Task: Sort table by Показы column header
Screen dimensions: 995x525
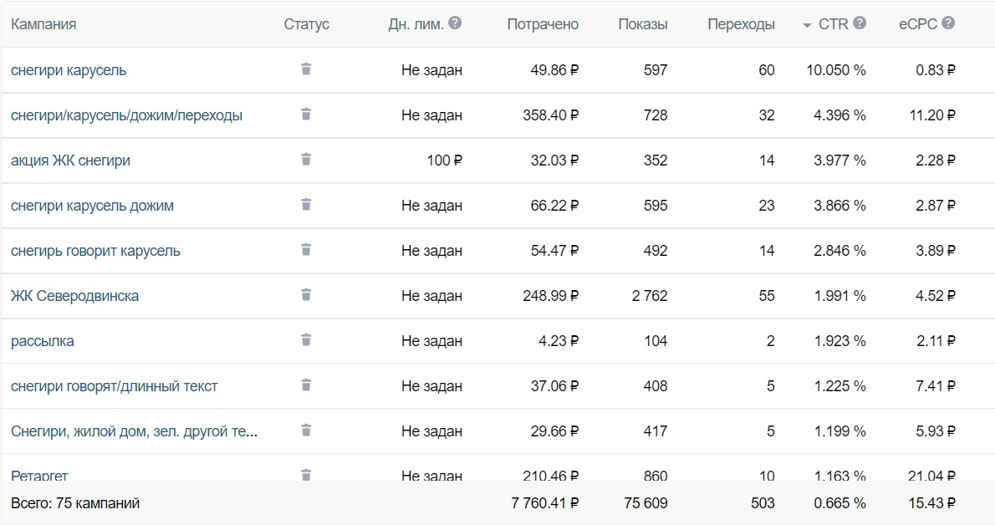Action: click(x=643, y=24)
